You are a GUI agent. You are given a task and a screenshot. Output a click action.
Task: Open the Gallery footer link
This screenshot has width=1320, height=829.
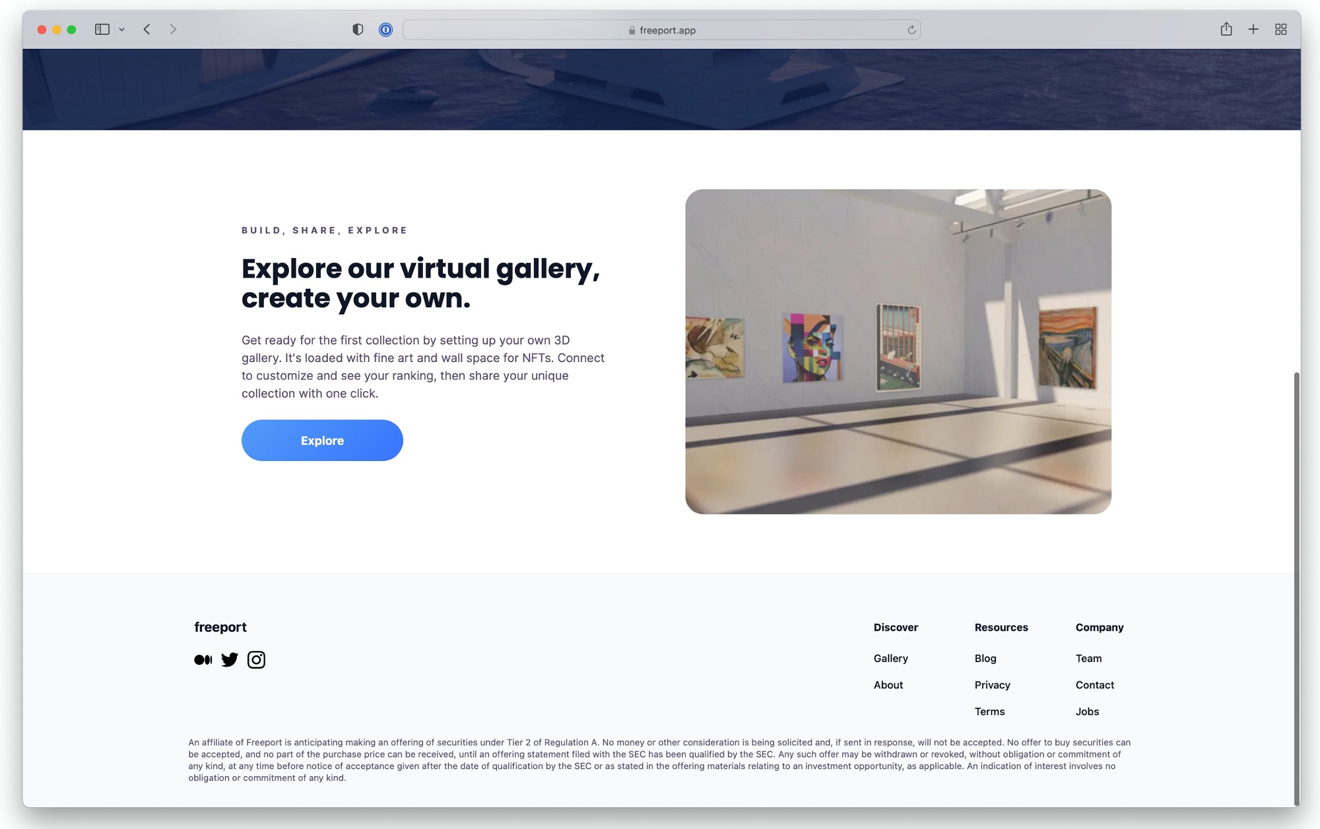pyautogui.click(x=891, y=658)
